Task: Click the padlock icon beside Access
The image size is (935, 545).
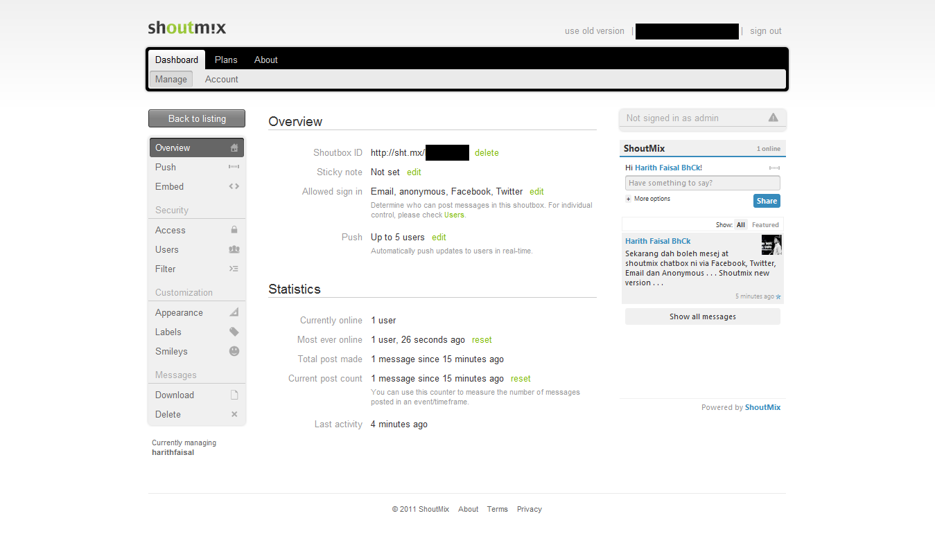Action: click(x=234, y=230)
